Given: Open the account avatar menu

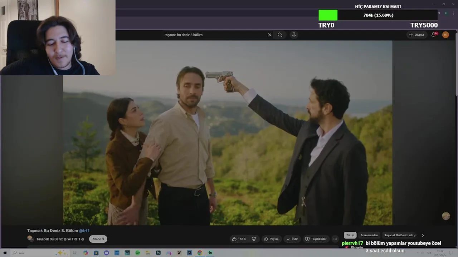Looking at the screenshot, I should click(445, 35).
